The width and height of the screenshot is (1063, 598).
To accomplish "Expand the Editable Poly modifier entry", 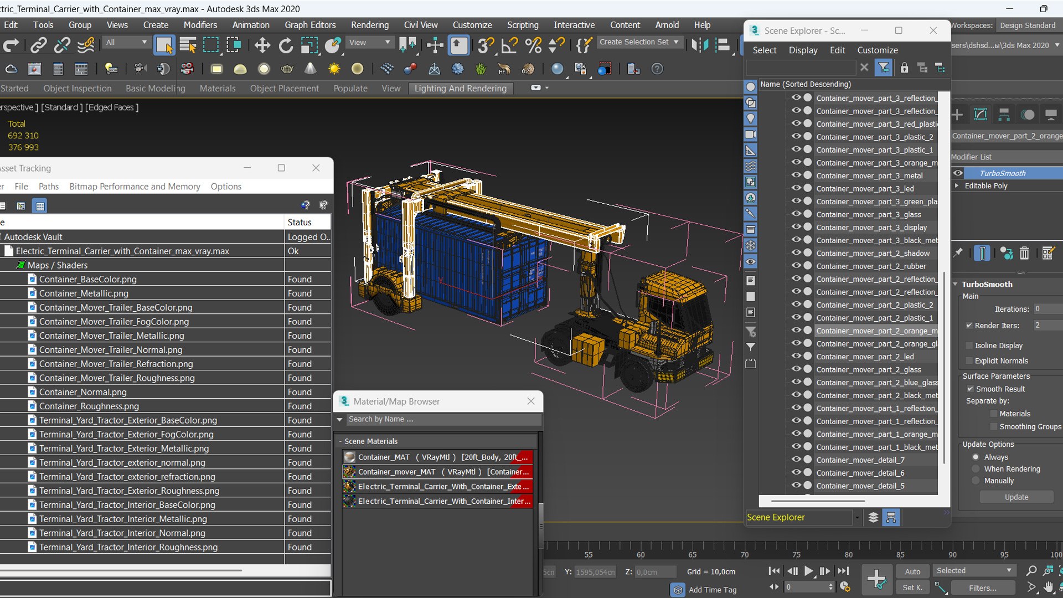I will point(957,186).
